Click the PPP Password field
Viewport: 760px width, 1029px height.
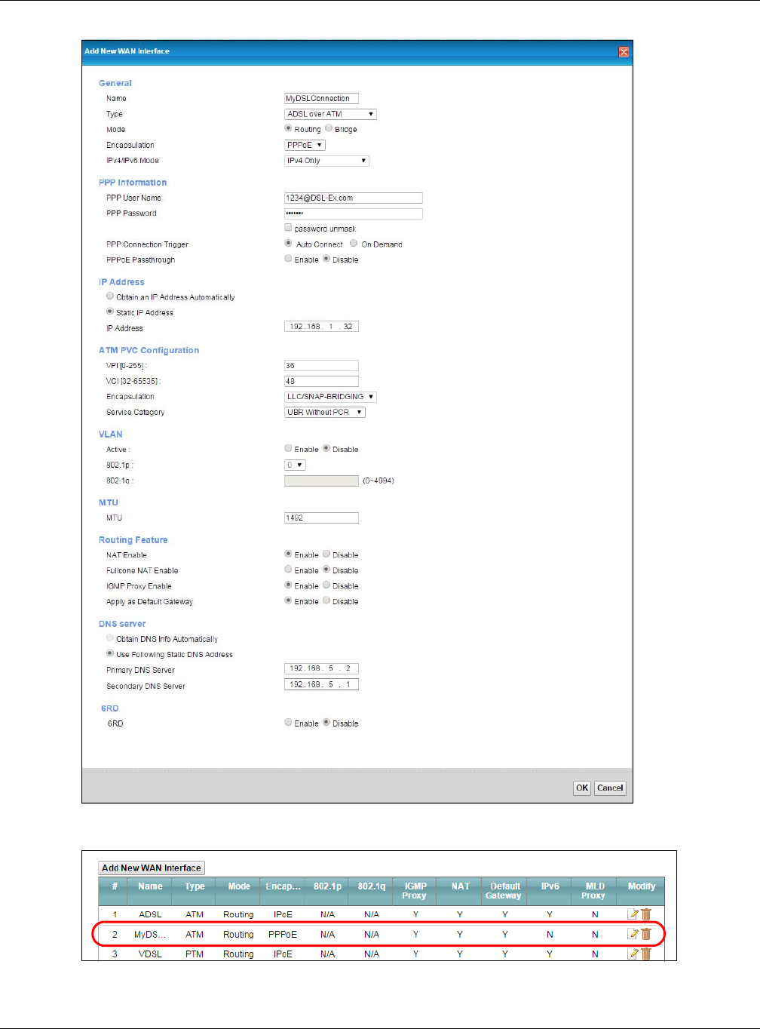353,213
